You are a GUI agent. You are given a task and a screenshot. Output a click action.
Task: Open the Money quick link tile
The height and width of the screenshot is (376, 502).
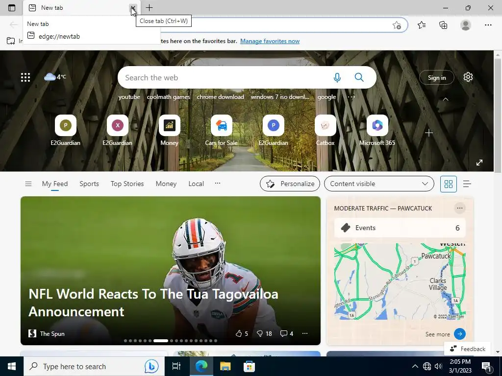[169, 130]
